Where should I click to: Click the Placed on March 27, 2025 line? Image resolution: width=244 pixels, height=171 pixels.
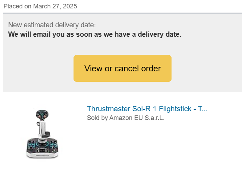(x=40, y=6)
